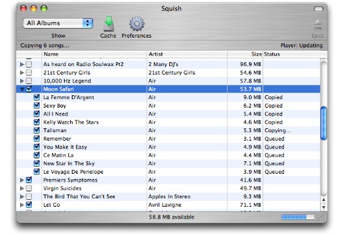The image size is (343, 234).
Task: Expand As heard on Radio Soulwax Pt2
Action: click(x=22, y=65)
